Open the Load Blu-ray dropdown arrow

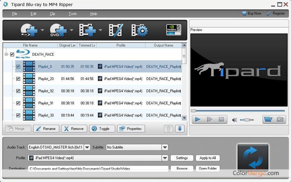(43, 30)
